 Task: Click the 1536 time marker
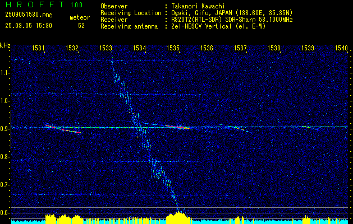207,48
